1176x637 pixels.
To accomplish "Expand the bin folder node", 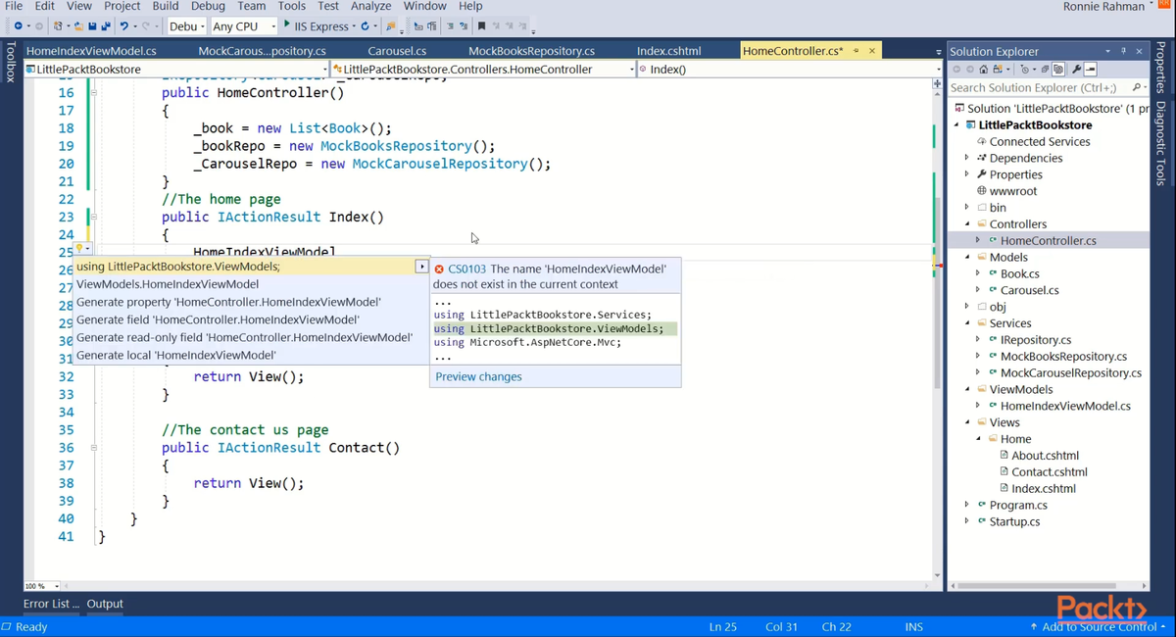I will click(x=966, y=207).
